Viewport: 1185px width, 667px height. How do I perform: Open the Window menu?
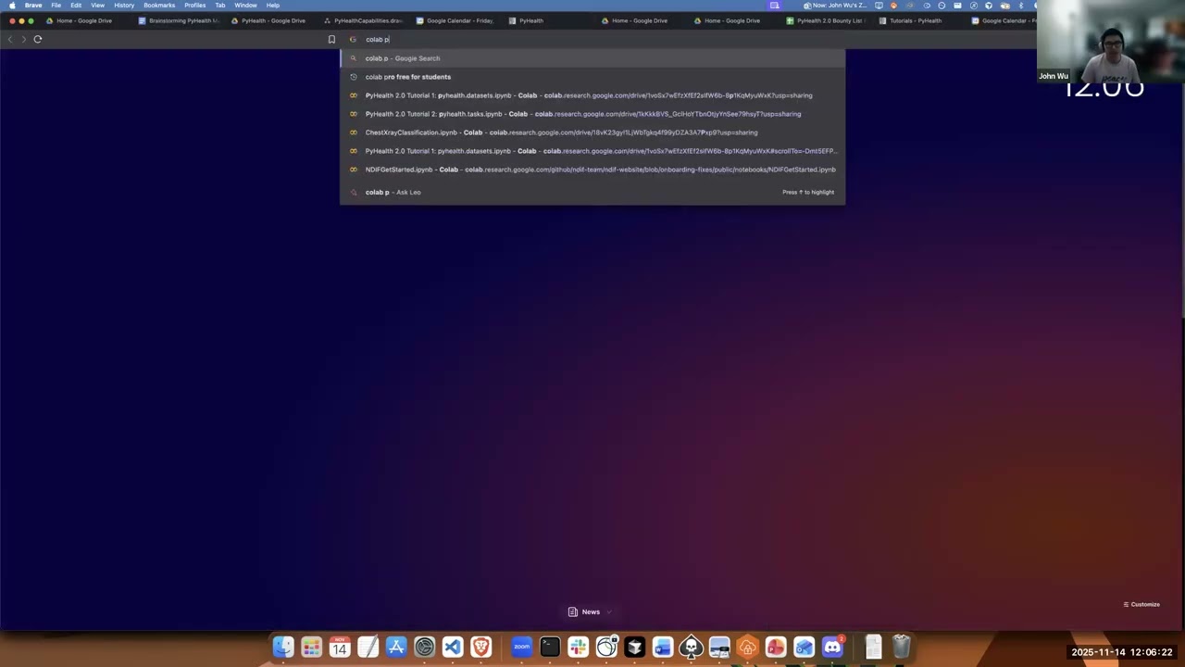coord(245,5)
